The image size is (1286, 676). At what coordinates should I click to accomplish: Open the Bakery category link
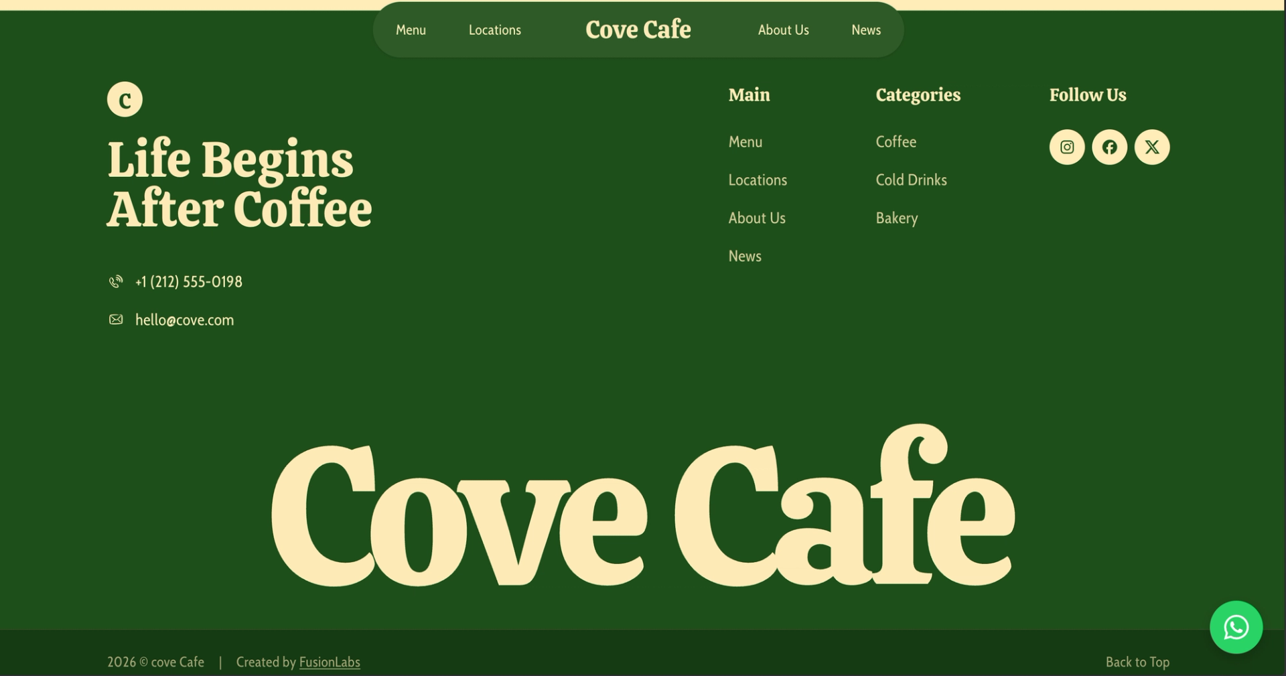(897, 218)
